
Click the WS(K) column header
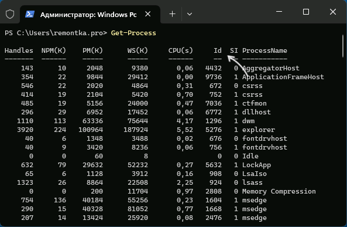click(138, 50)
